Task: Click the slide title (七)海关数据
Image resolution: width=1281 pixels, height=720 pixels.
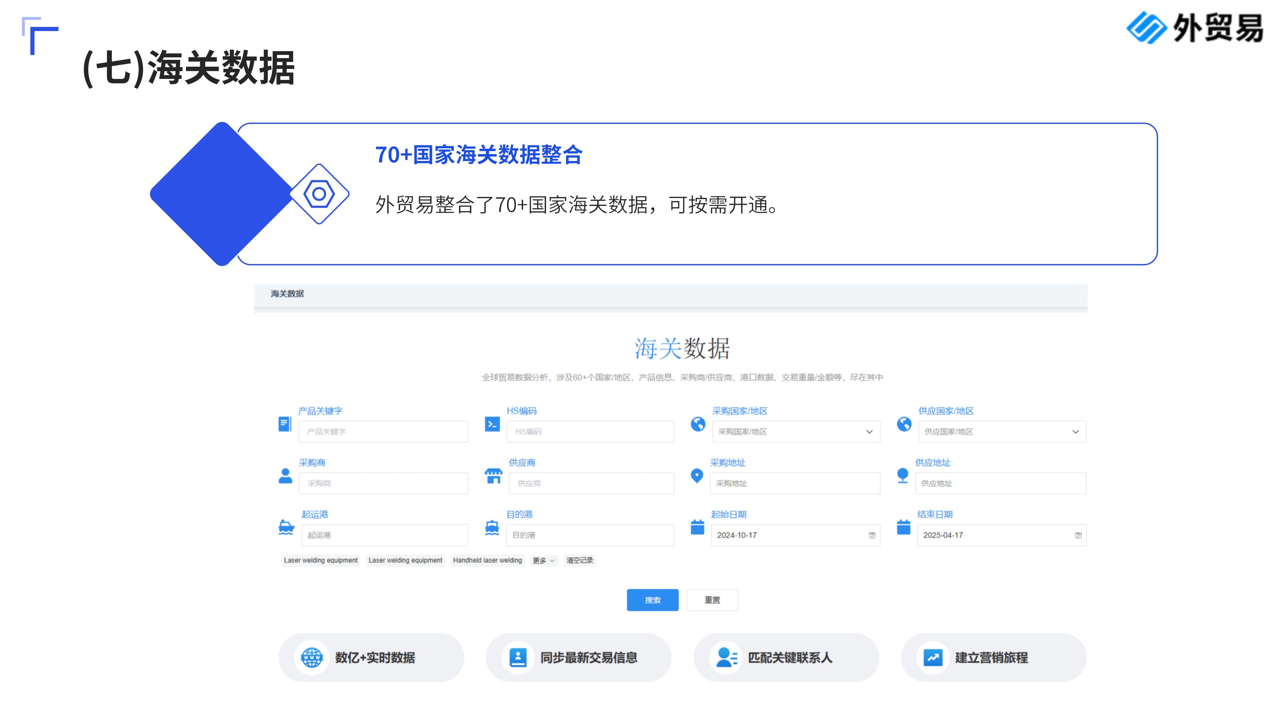Action: click(189, 68)
